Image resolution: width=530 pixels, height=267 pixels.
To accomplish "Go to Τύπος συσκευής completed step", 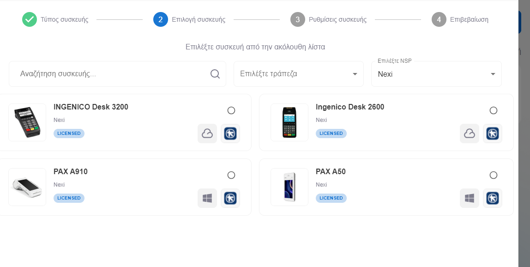I will [55, 19].
